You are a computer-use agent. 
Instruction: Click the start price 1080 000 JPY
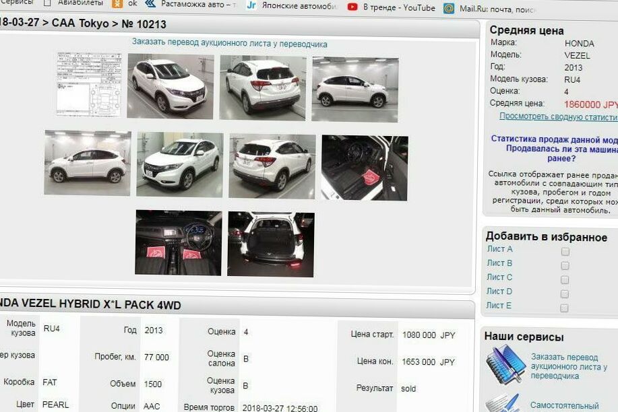pos(429,335)
